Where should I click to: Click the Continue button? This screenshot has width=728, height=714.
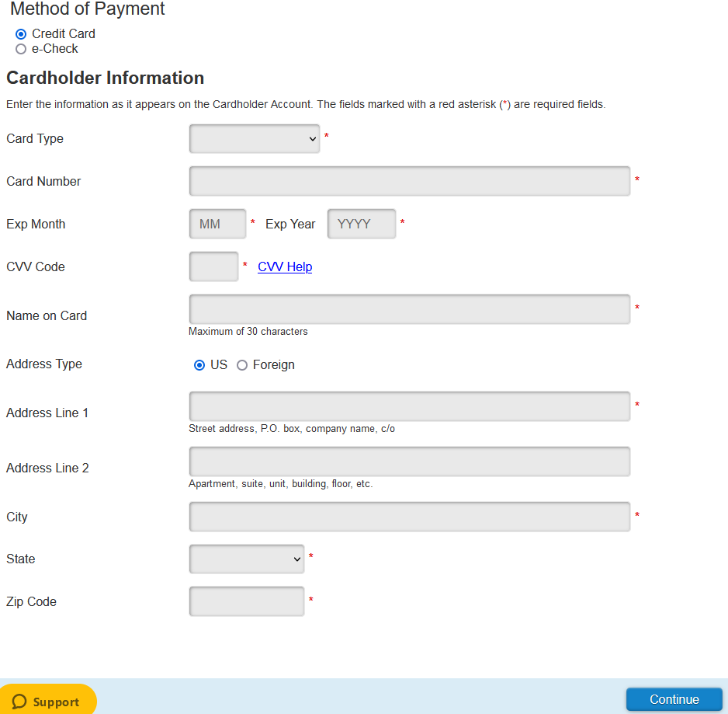(x=674, y=699)
